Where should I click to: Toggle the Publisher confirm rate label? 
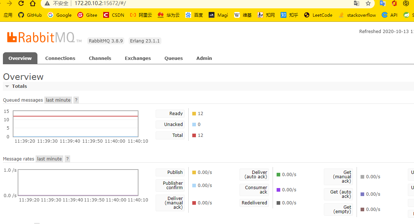point(170,185)
